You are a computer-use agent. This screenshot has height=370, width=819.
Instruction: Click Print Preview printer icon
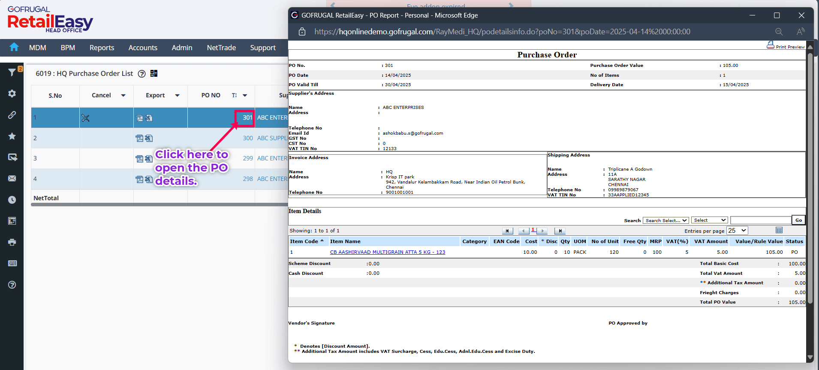770,45
